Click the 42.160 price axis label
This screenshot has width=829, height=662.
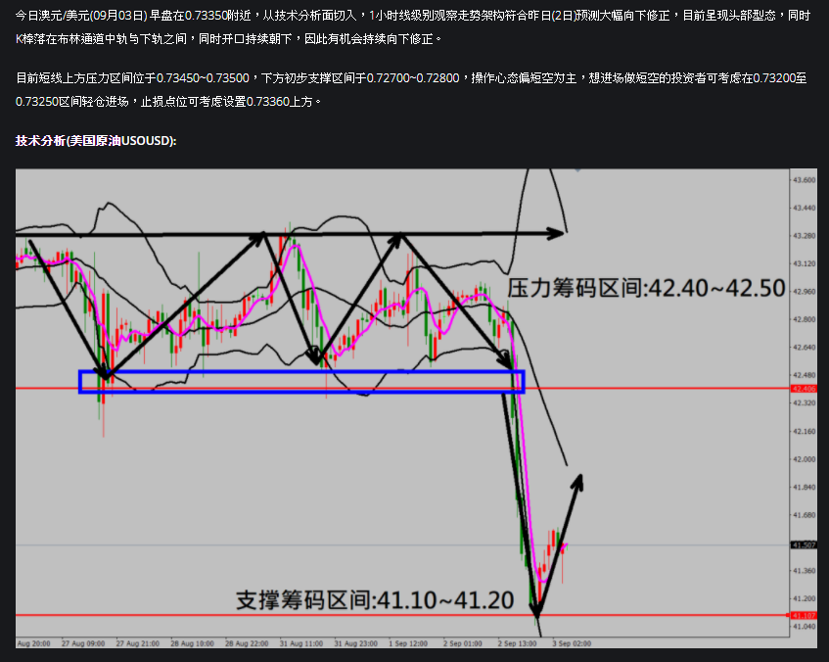pos(804,432)
